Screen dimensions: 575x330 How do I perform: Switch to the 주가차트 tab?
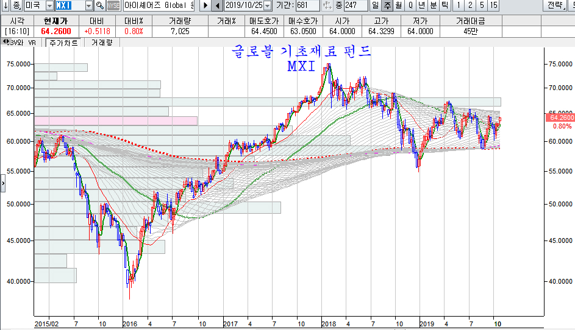63,43
